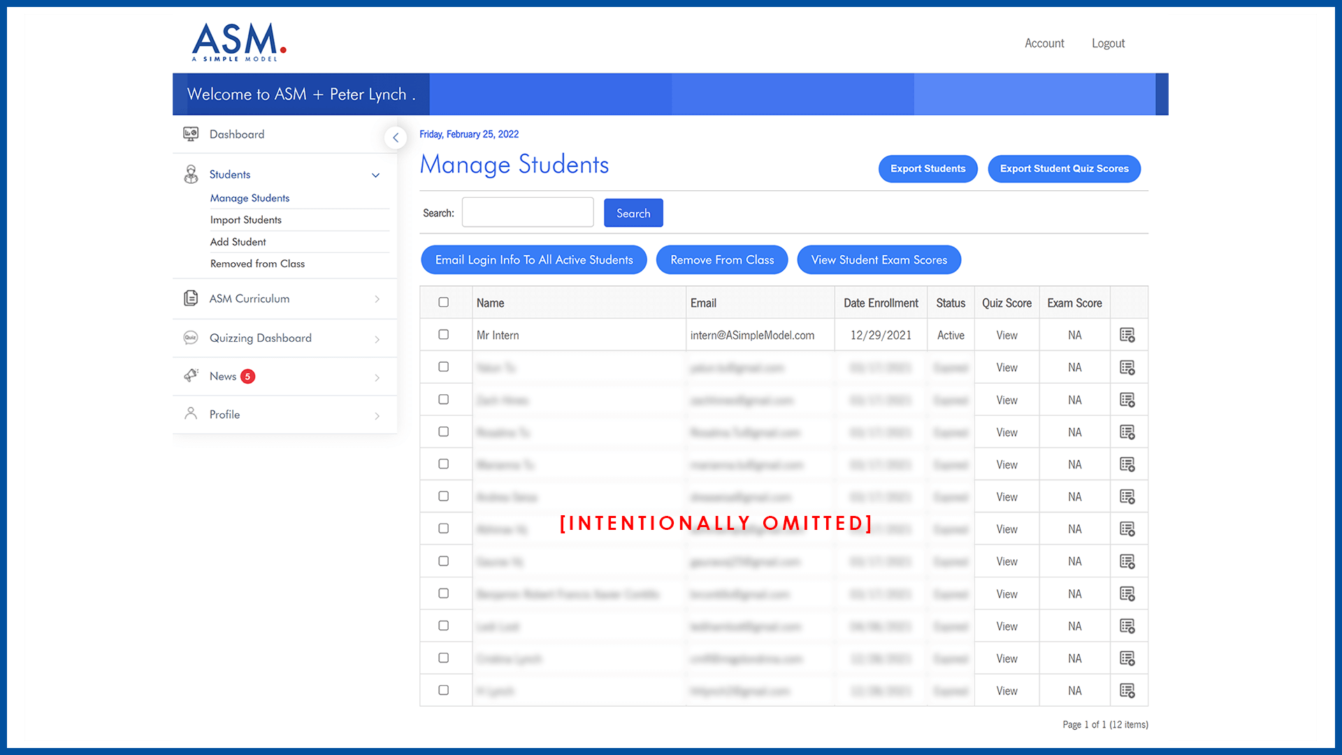This screenshot has height=755, width=1342.
Task: Check the box for Mr Intern
Action: point(443,334)
